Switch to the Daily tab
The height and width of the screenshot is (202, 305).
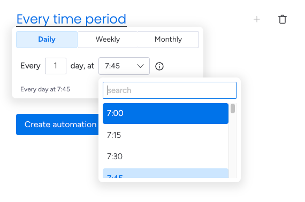coord(47,40)
